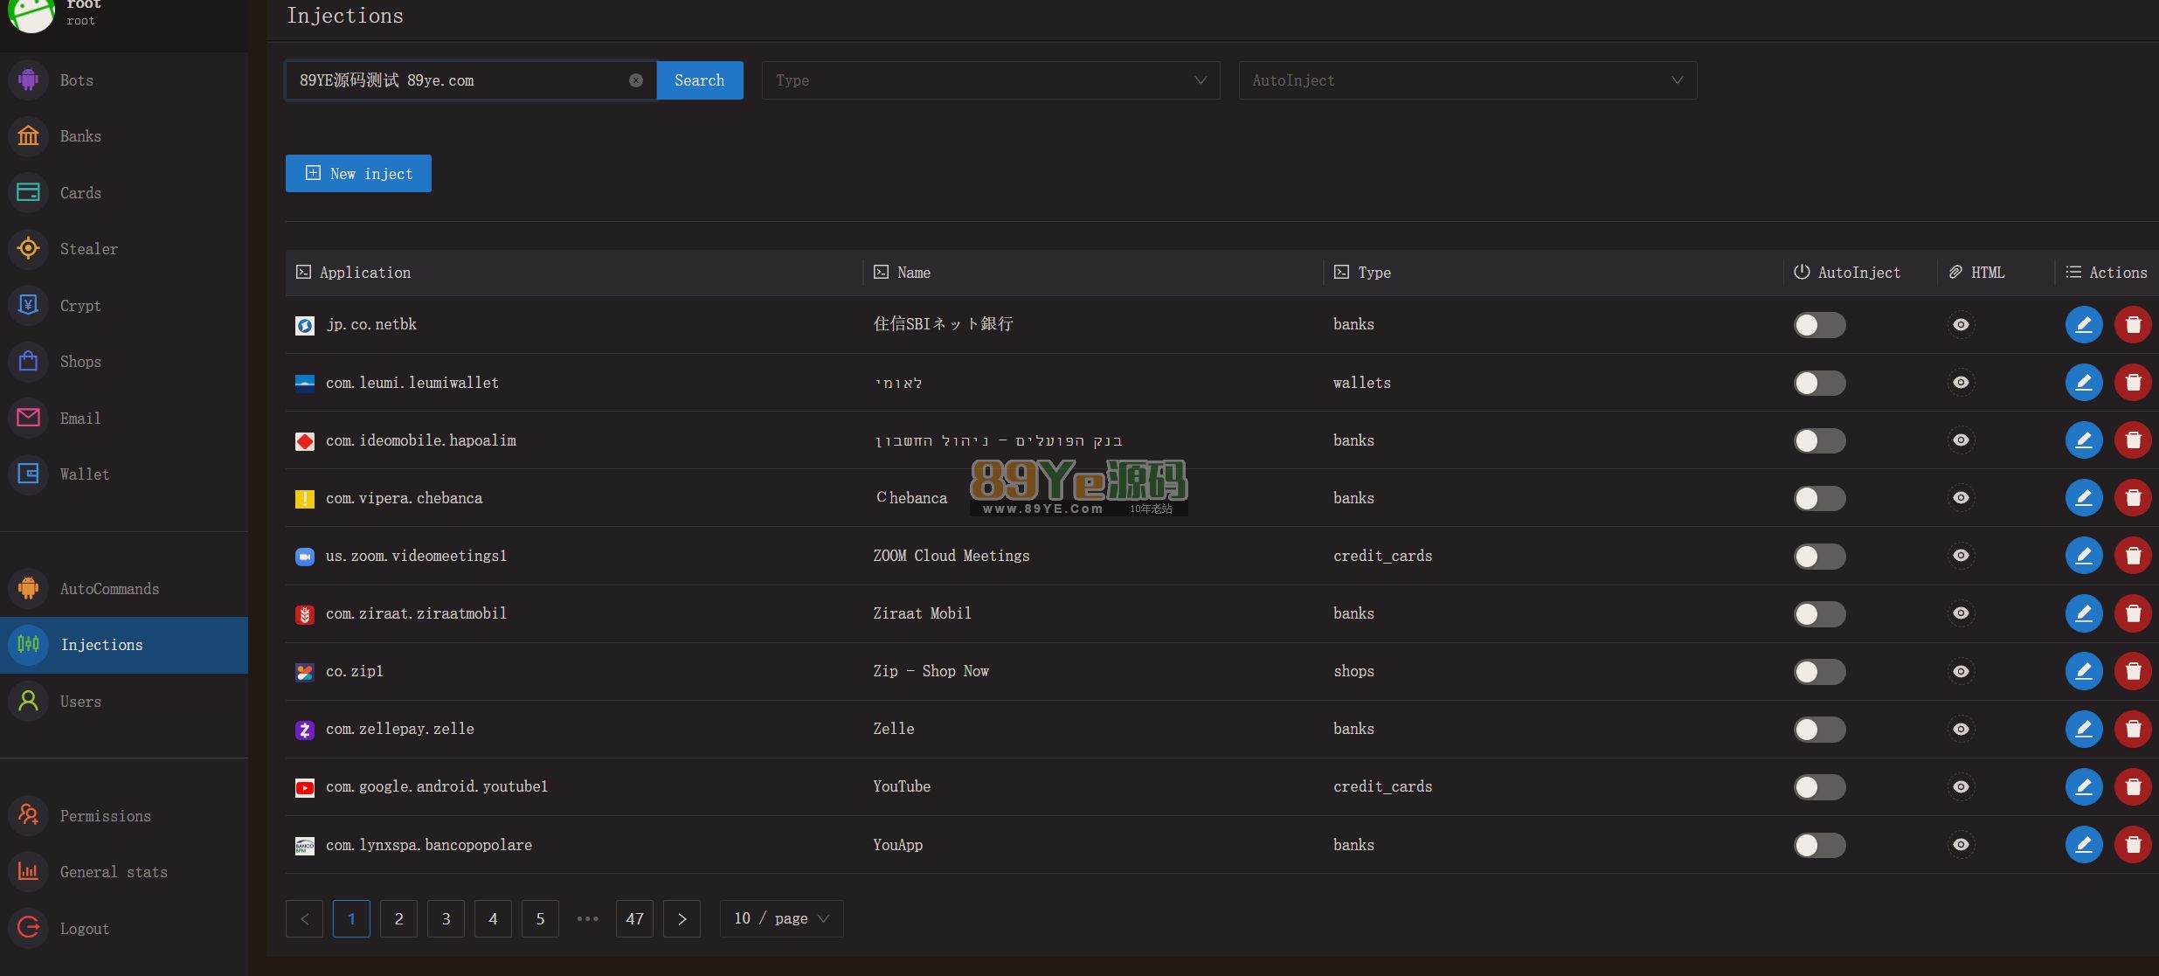2159x976 pixels.
Task: View HTML of Ziraat Mobil inject
Action: click(1961, 613)
